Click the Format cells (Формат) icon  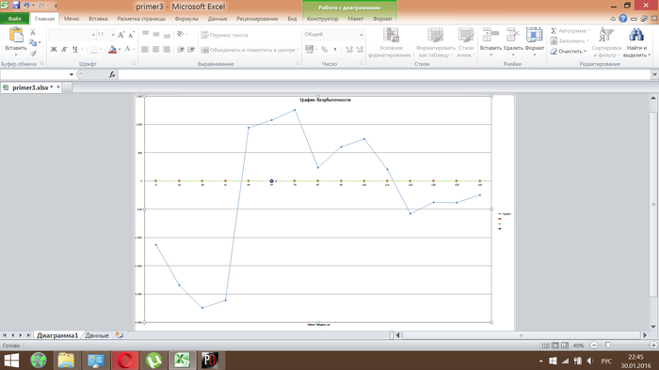[x=534, y=35]
